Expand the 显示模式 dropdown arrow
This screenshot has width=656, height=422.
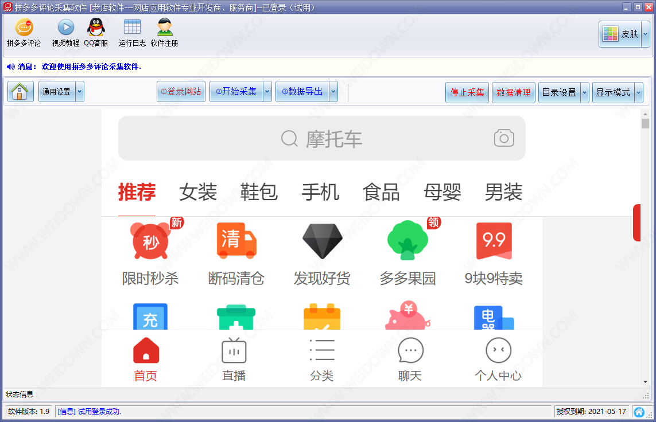[638, 92]
